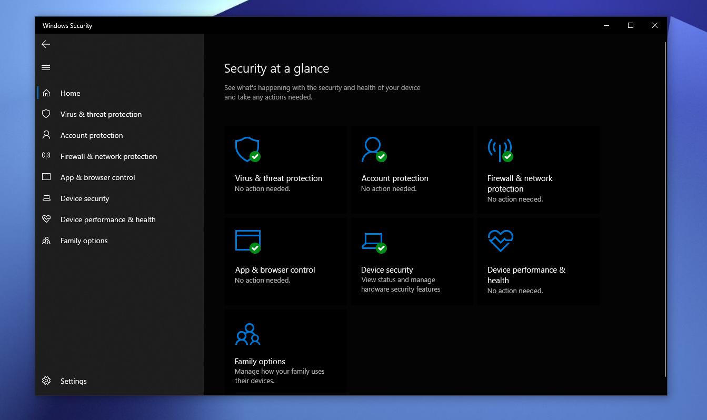
Task: Click the 'Security at a glance' heading
Action: click(276, 68)
